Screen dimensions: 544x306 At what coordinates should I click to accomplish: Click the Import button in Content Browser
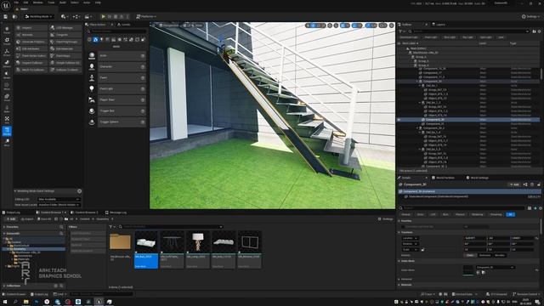coord(27,219)
